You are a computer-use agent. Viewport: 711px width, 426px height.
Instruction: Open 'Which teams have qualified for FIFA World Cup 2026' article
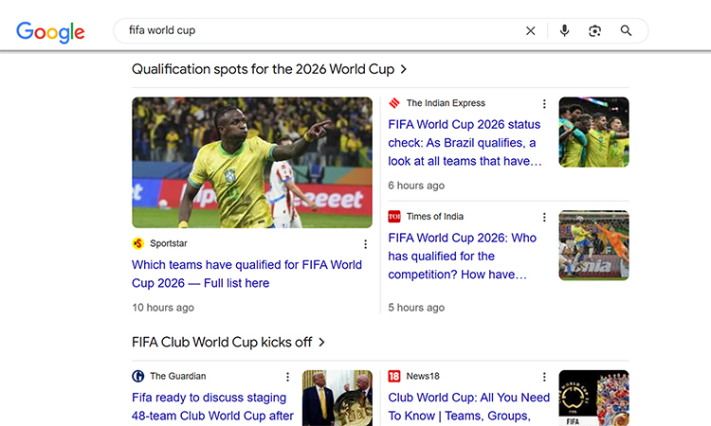tap(246, 274)
